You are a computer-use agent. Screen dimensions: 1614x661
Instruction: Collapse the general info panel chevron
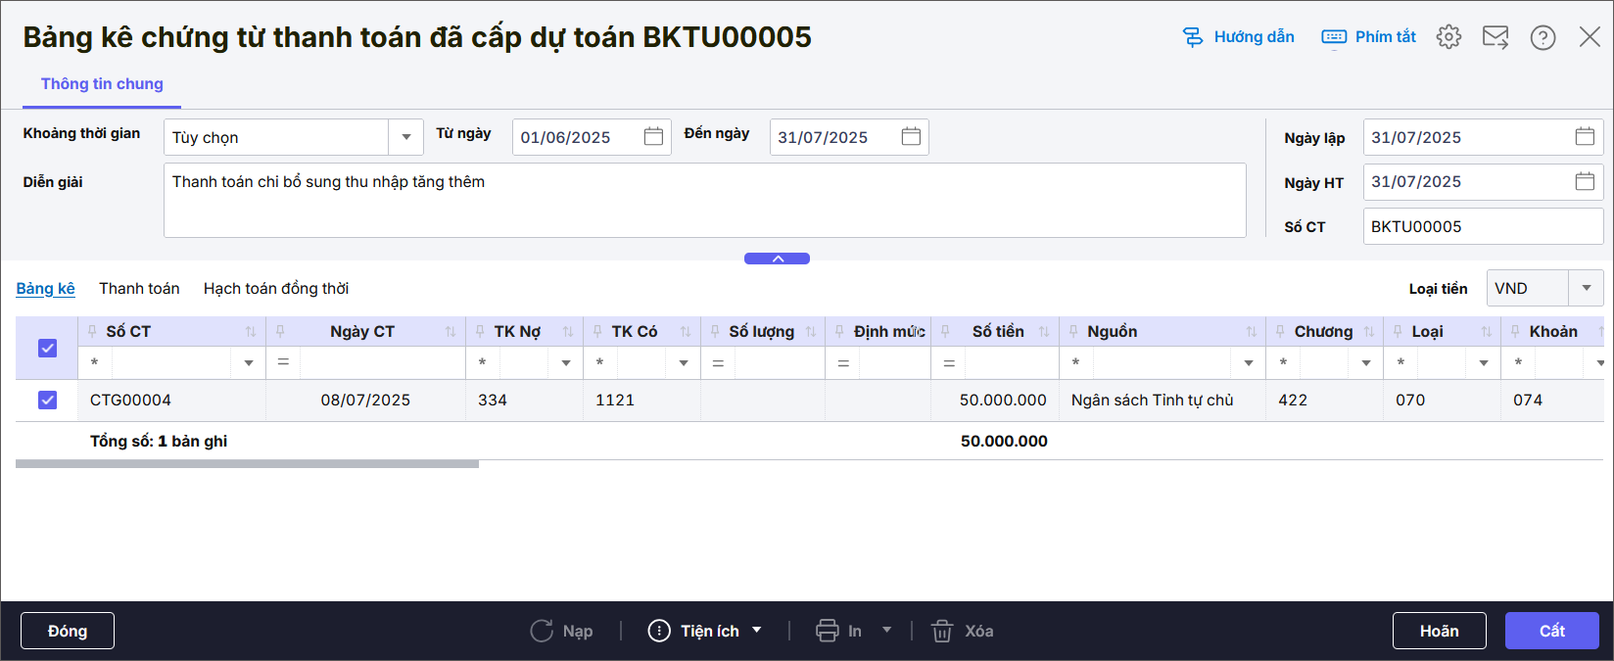point(777,259)
